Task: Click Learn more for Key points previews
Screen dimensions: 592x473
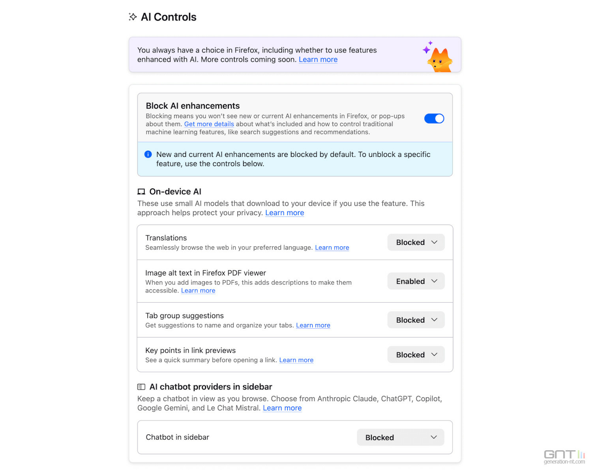Action: [296, 360]
